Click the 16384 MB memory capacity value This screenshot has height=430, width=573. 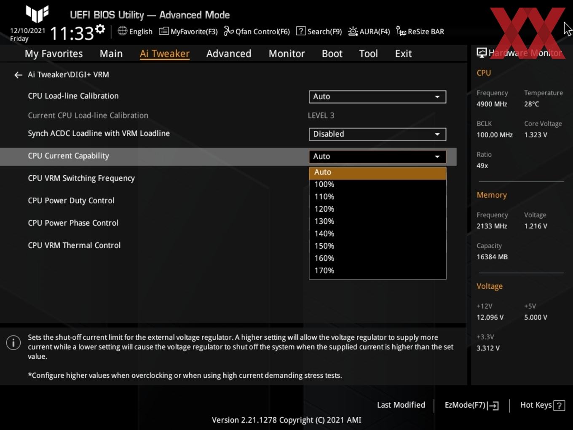492,257
